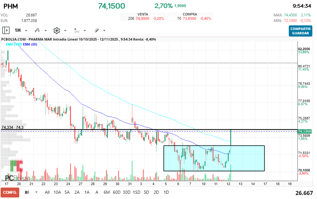
Task: Select the 1A time range
Action: 87,192
